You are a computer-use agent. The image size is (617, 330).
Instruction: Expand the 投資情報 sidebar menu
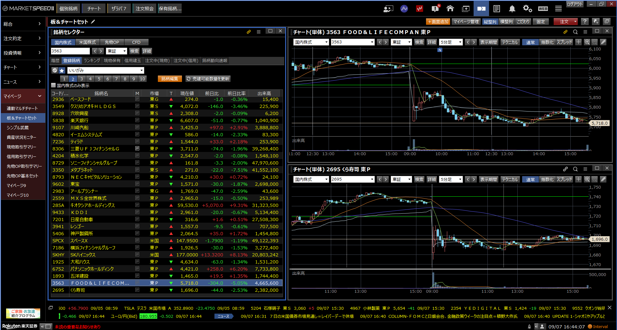[23, 53]
